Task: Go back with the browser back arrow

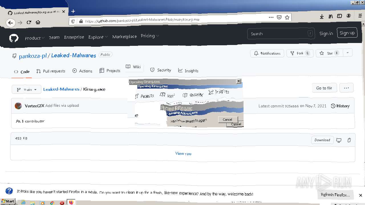Action: coord(11,23)
